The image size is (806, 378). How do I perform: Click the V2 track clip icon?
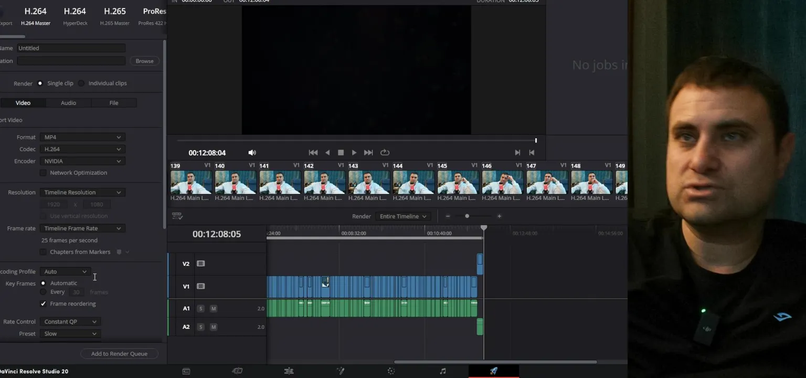point(200,264)
